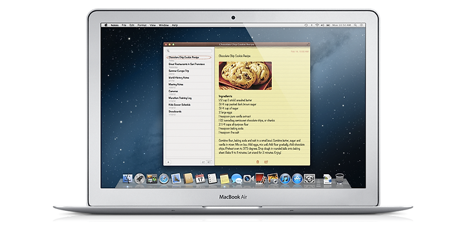
Task: Launch iTunes from the dock
Action: pos(285,179)
